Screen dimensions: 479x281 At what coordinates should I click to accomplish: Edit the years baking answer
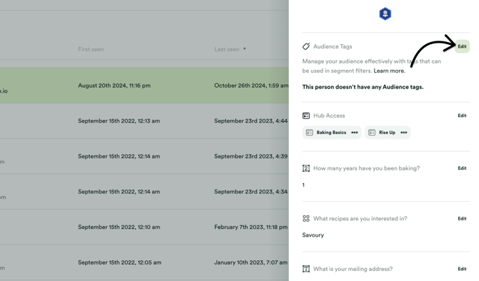tap(462, 168)
